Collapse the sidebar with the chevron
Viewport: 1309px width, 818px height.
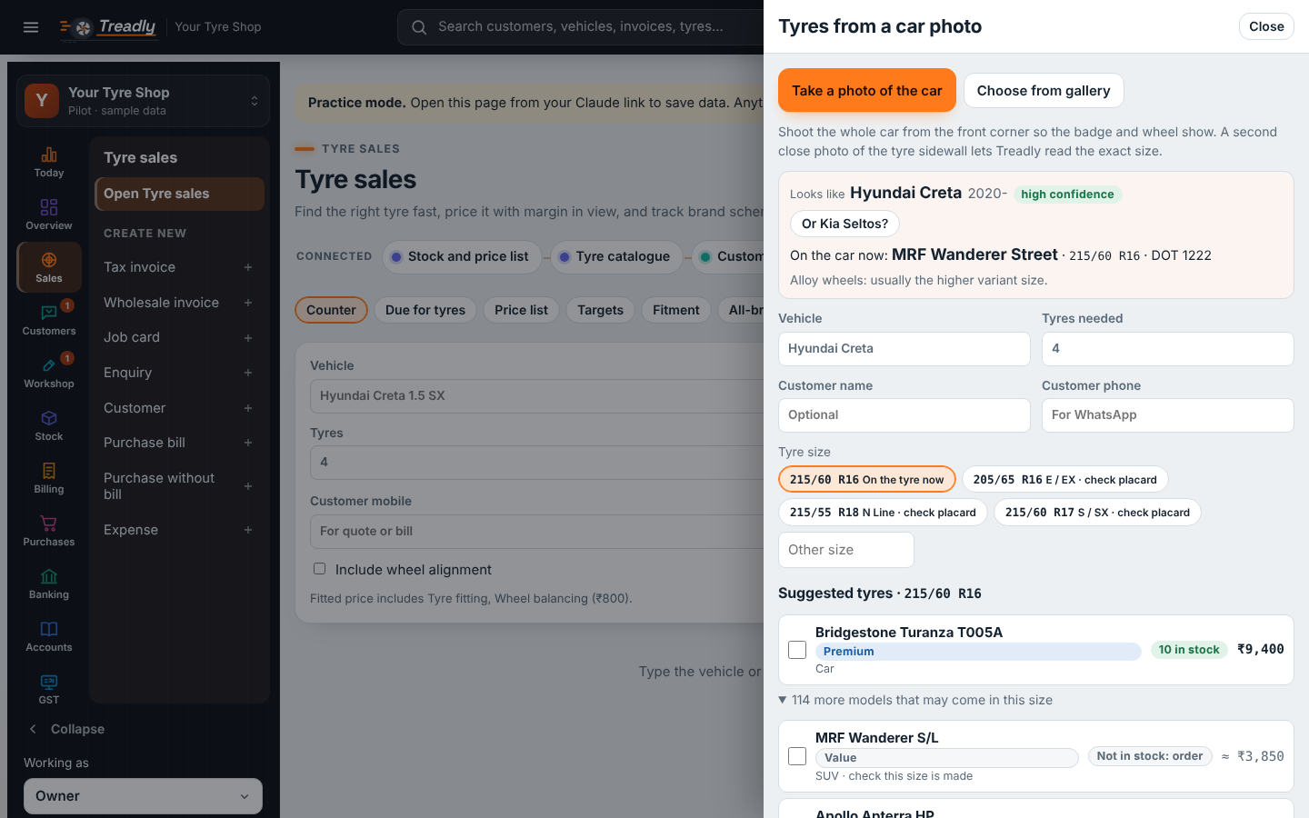pos(33,729)
